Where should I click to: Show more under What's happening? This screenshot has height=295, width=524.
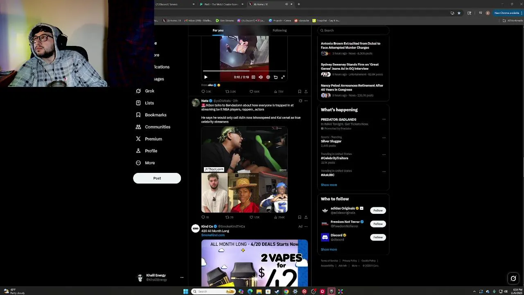[329, 185]
